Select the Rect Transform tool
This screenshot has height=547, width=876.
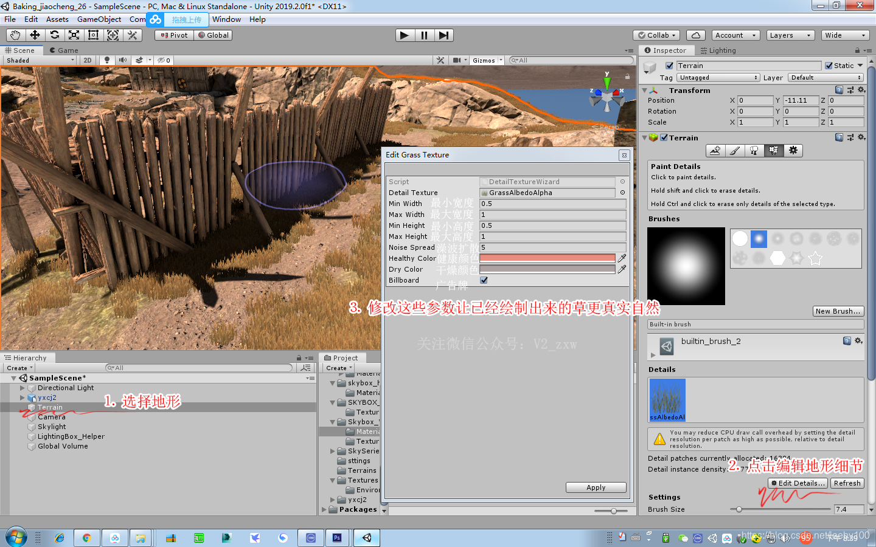click(x=93, y=35)
